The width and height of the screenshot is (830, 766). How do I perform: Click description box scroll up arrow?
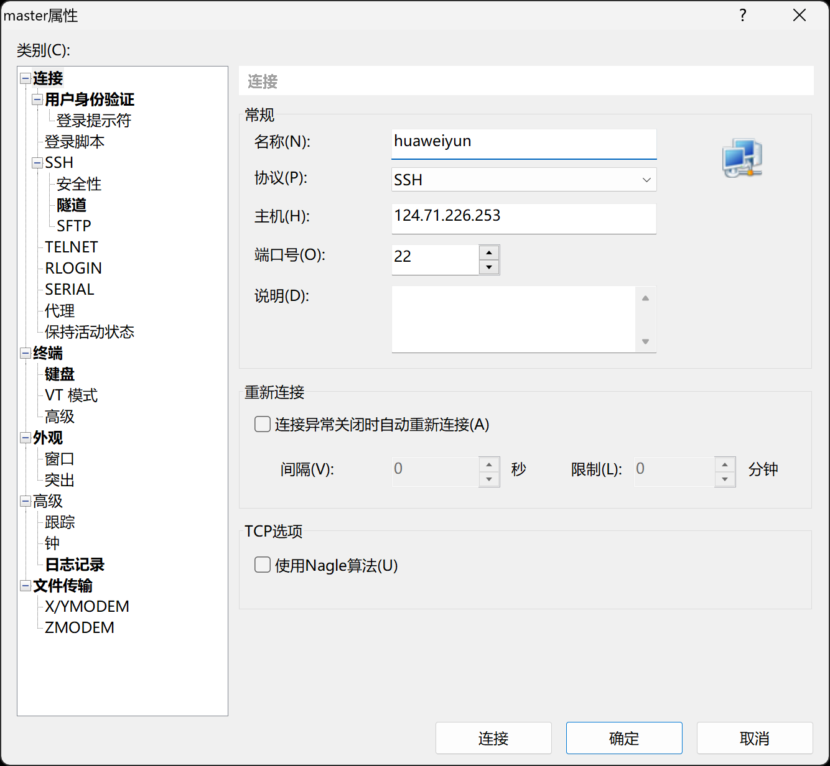(646, 298)
